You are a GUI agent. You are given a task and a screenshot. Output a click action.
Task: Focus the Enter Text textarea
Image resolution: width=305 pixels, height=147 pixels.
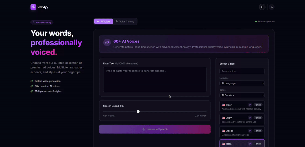(155, 79)
